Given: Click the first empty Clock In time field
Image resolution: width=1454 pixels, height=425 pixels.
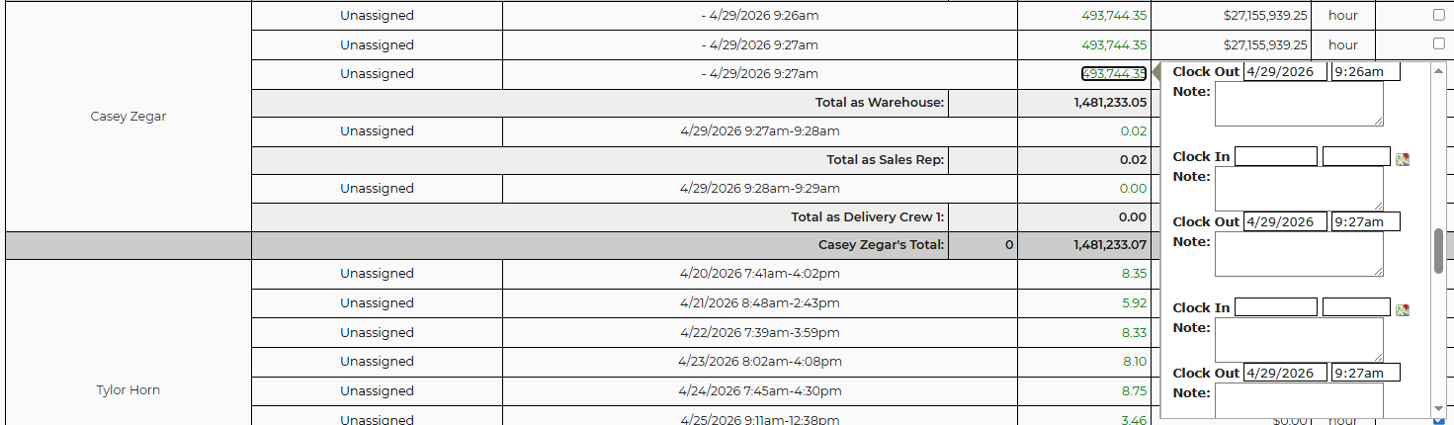Looking at the screenshot, I should coord(1355,156).
